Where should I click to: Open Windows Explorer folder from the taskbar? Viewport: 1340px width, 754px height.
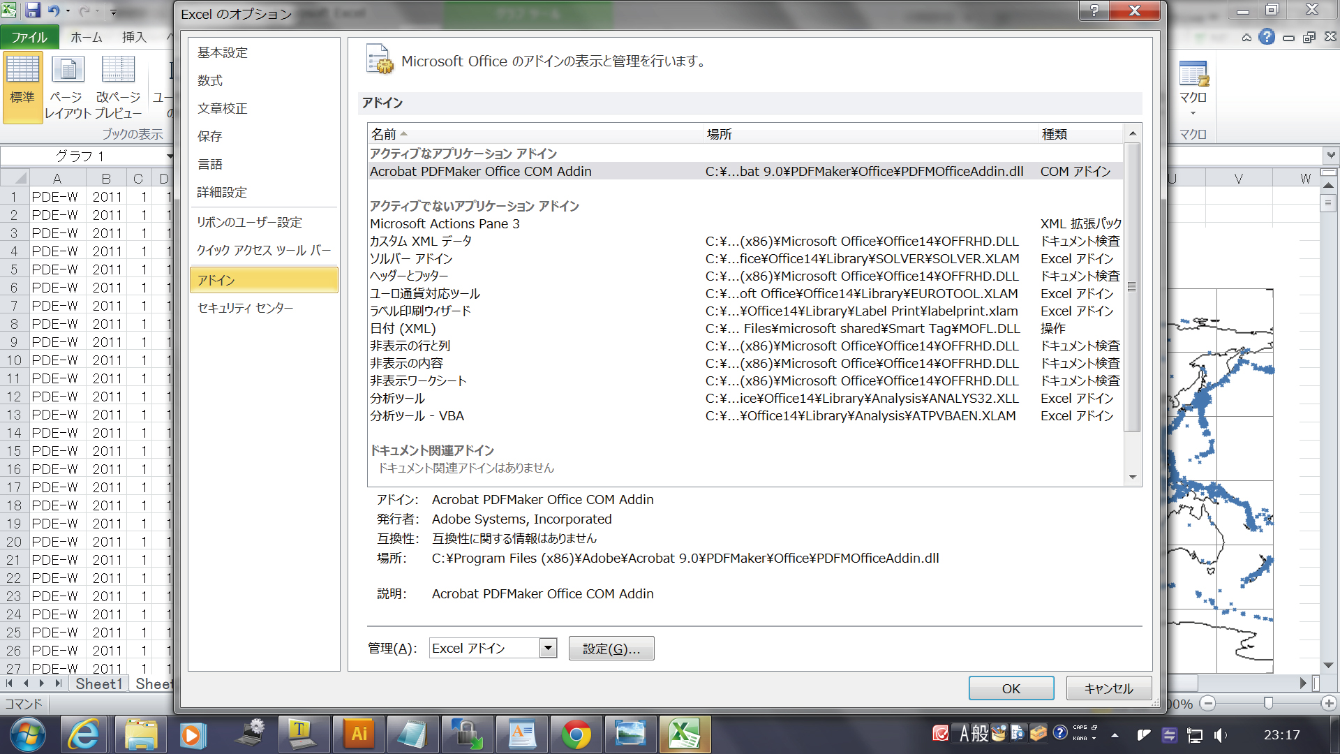point(141,734)
